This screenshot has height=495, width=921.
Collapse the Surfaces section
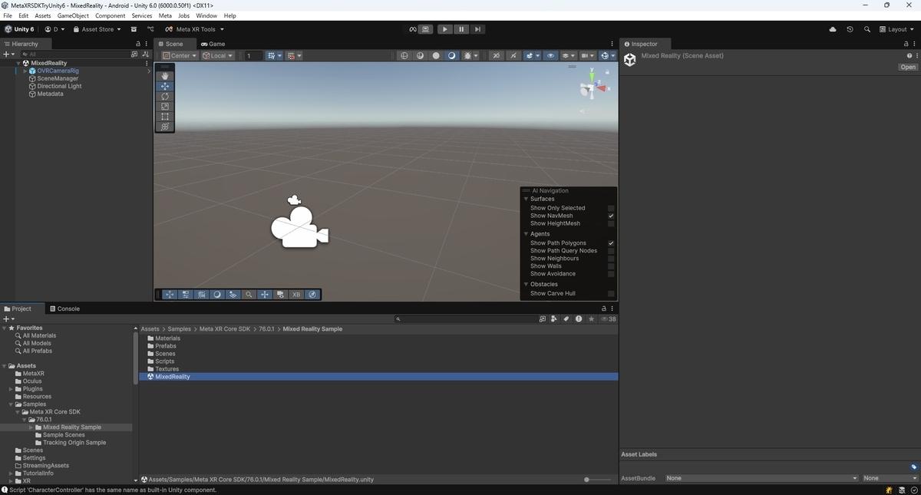pos(526,199)
